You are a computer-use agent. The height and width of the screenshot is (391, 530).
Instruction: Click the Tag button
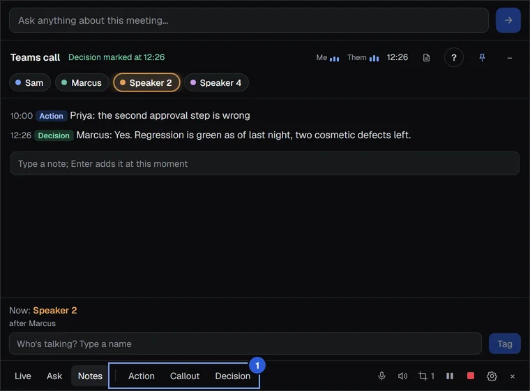tap(505, 344)
